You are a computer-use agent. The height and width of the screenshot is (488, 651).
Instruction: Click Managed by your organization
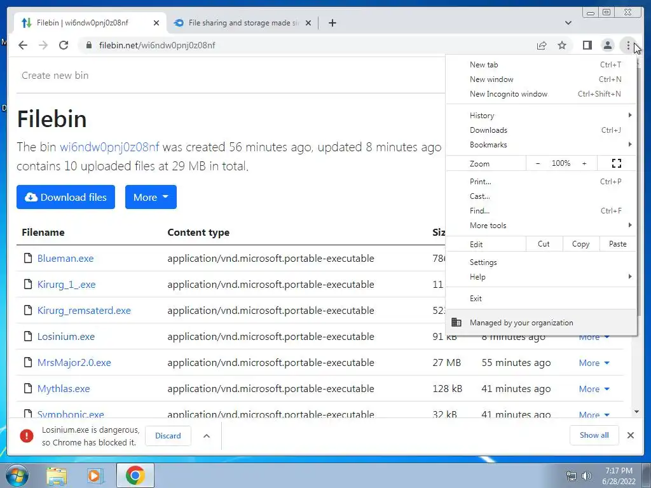pyautogui.click(x=541, y=322)
